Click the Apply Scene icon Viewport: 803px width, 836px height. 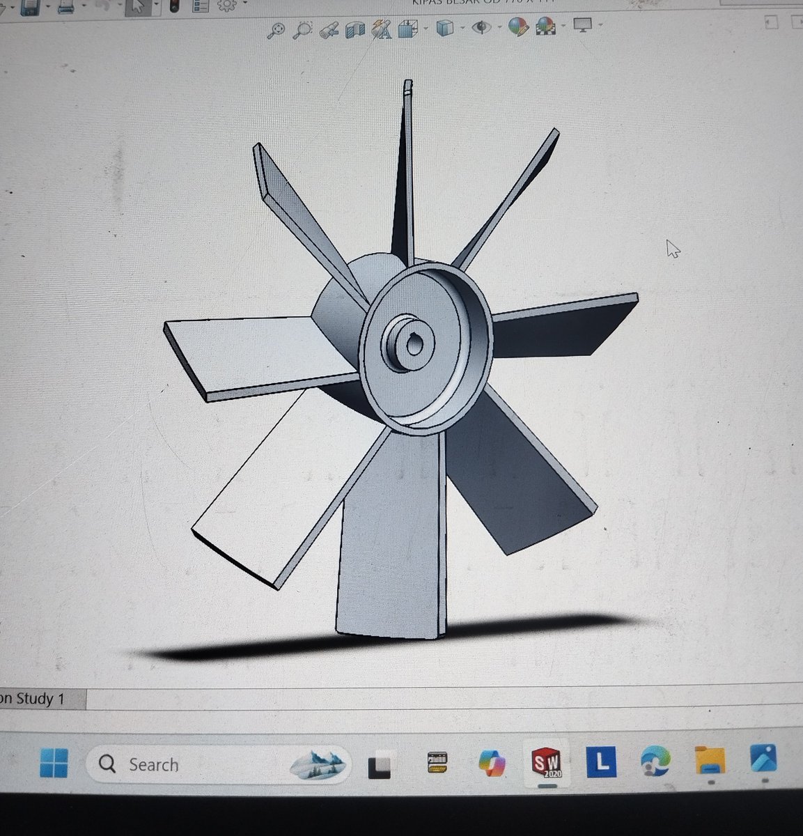(545, 27)
